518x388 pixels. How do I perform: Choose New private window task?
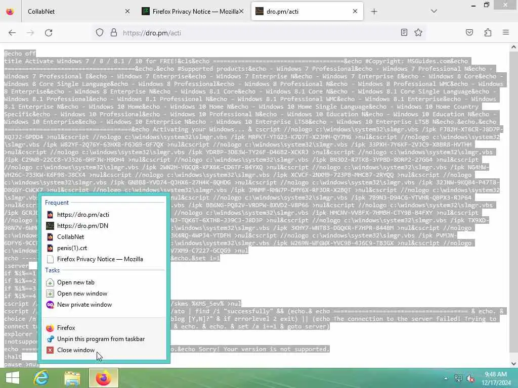(x=103, y=305)
